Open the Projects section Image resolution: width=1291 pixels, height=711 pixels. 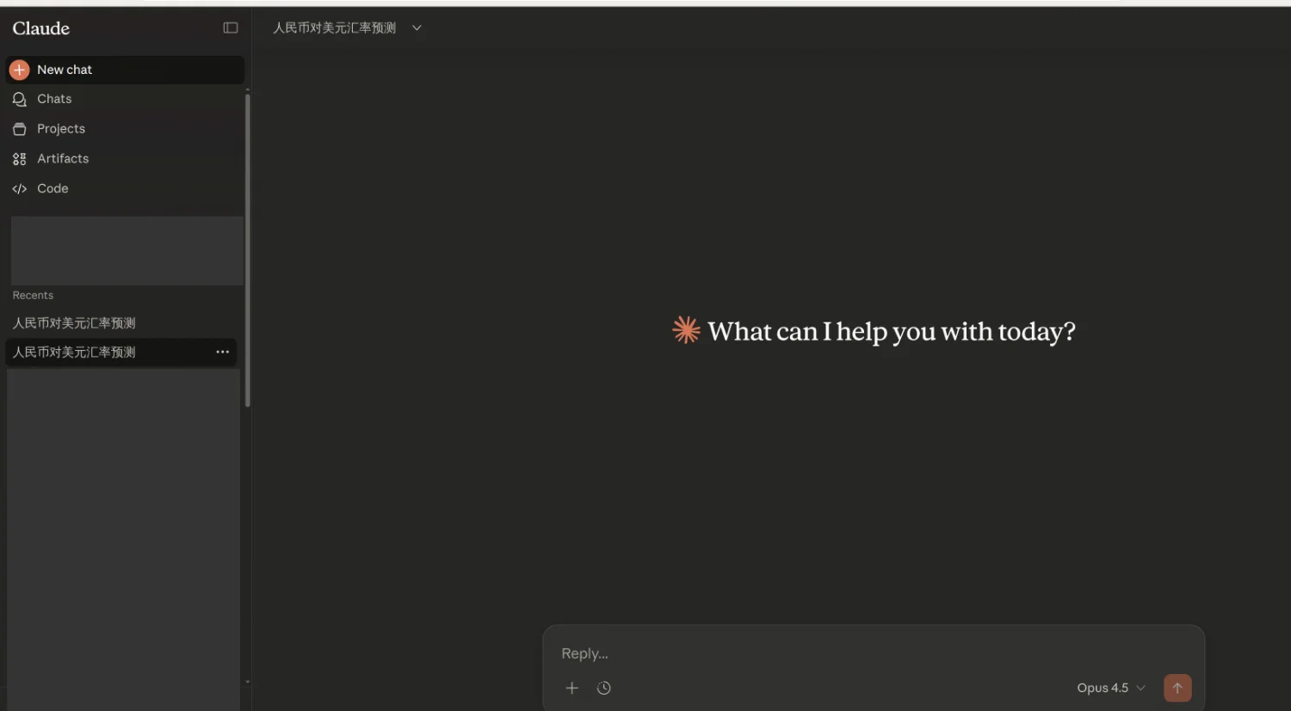pos(60,129)
